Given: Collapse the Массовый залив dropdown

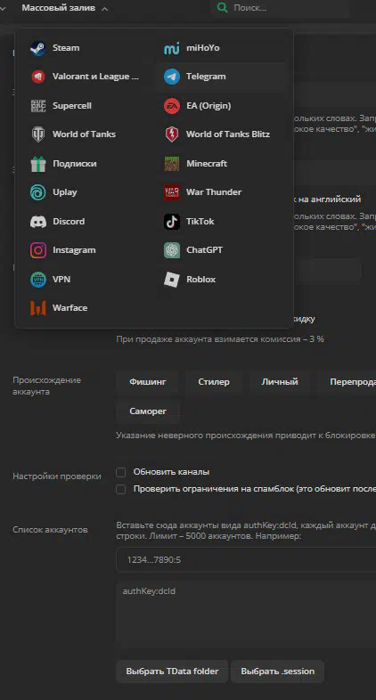Looking at the screenshot, I should tap(65, 8).
